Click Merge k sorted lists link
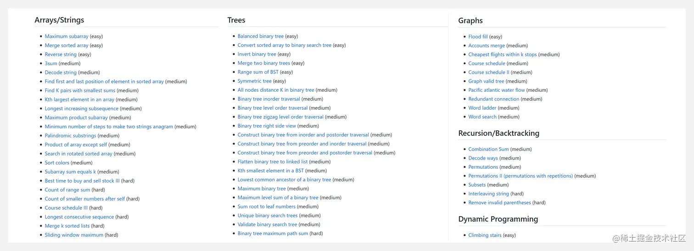 click(67, 226)
